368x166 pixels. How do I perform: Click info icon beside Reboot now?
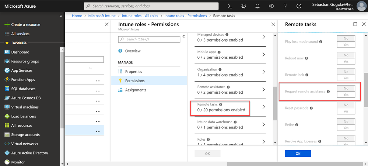pyautogui.click(x=306, y=58)
